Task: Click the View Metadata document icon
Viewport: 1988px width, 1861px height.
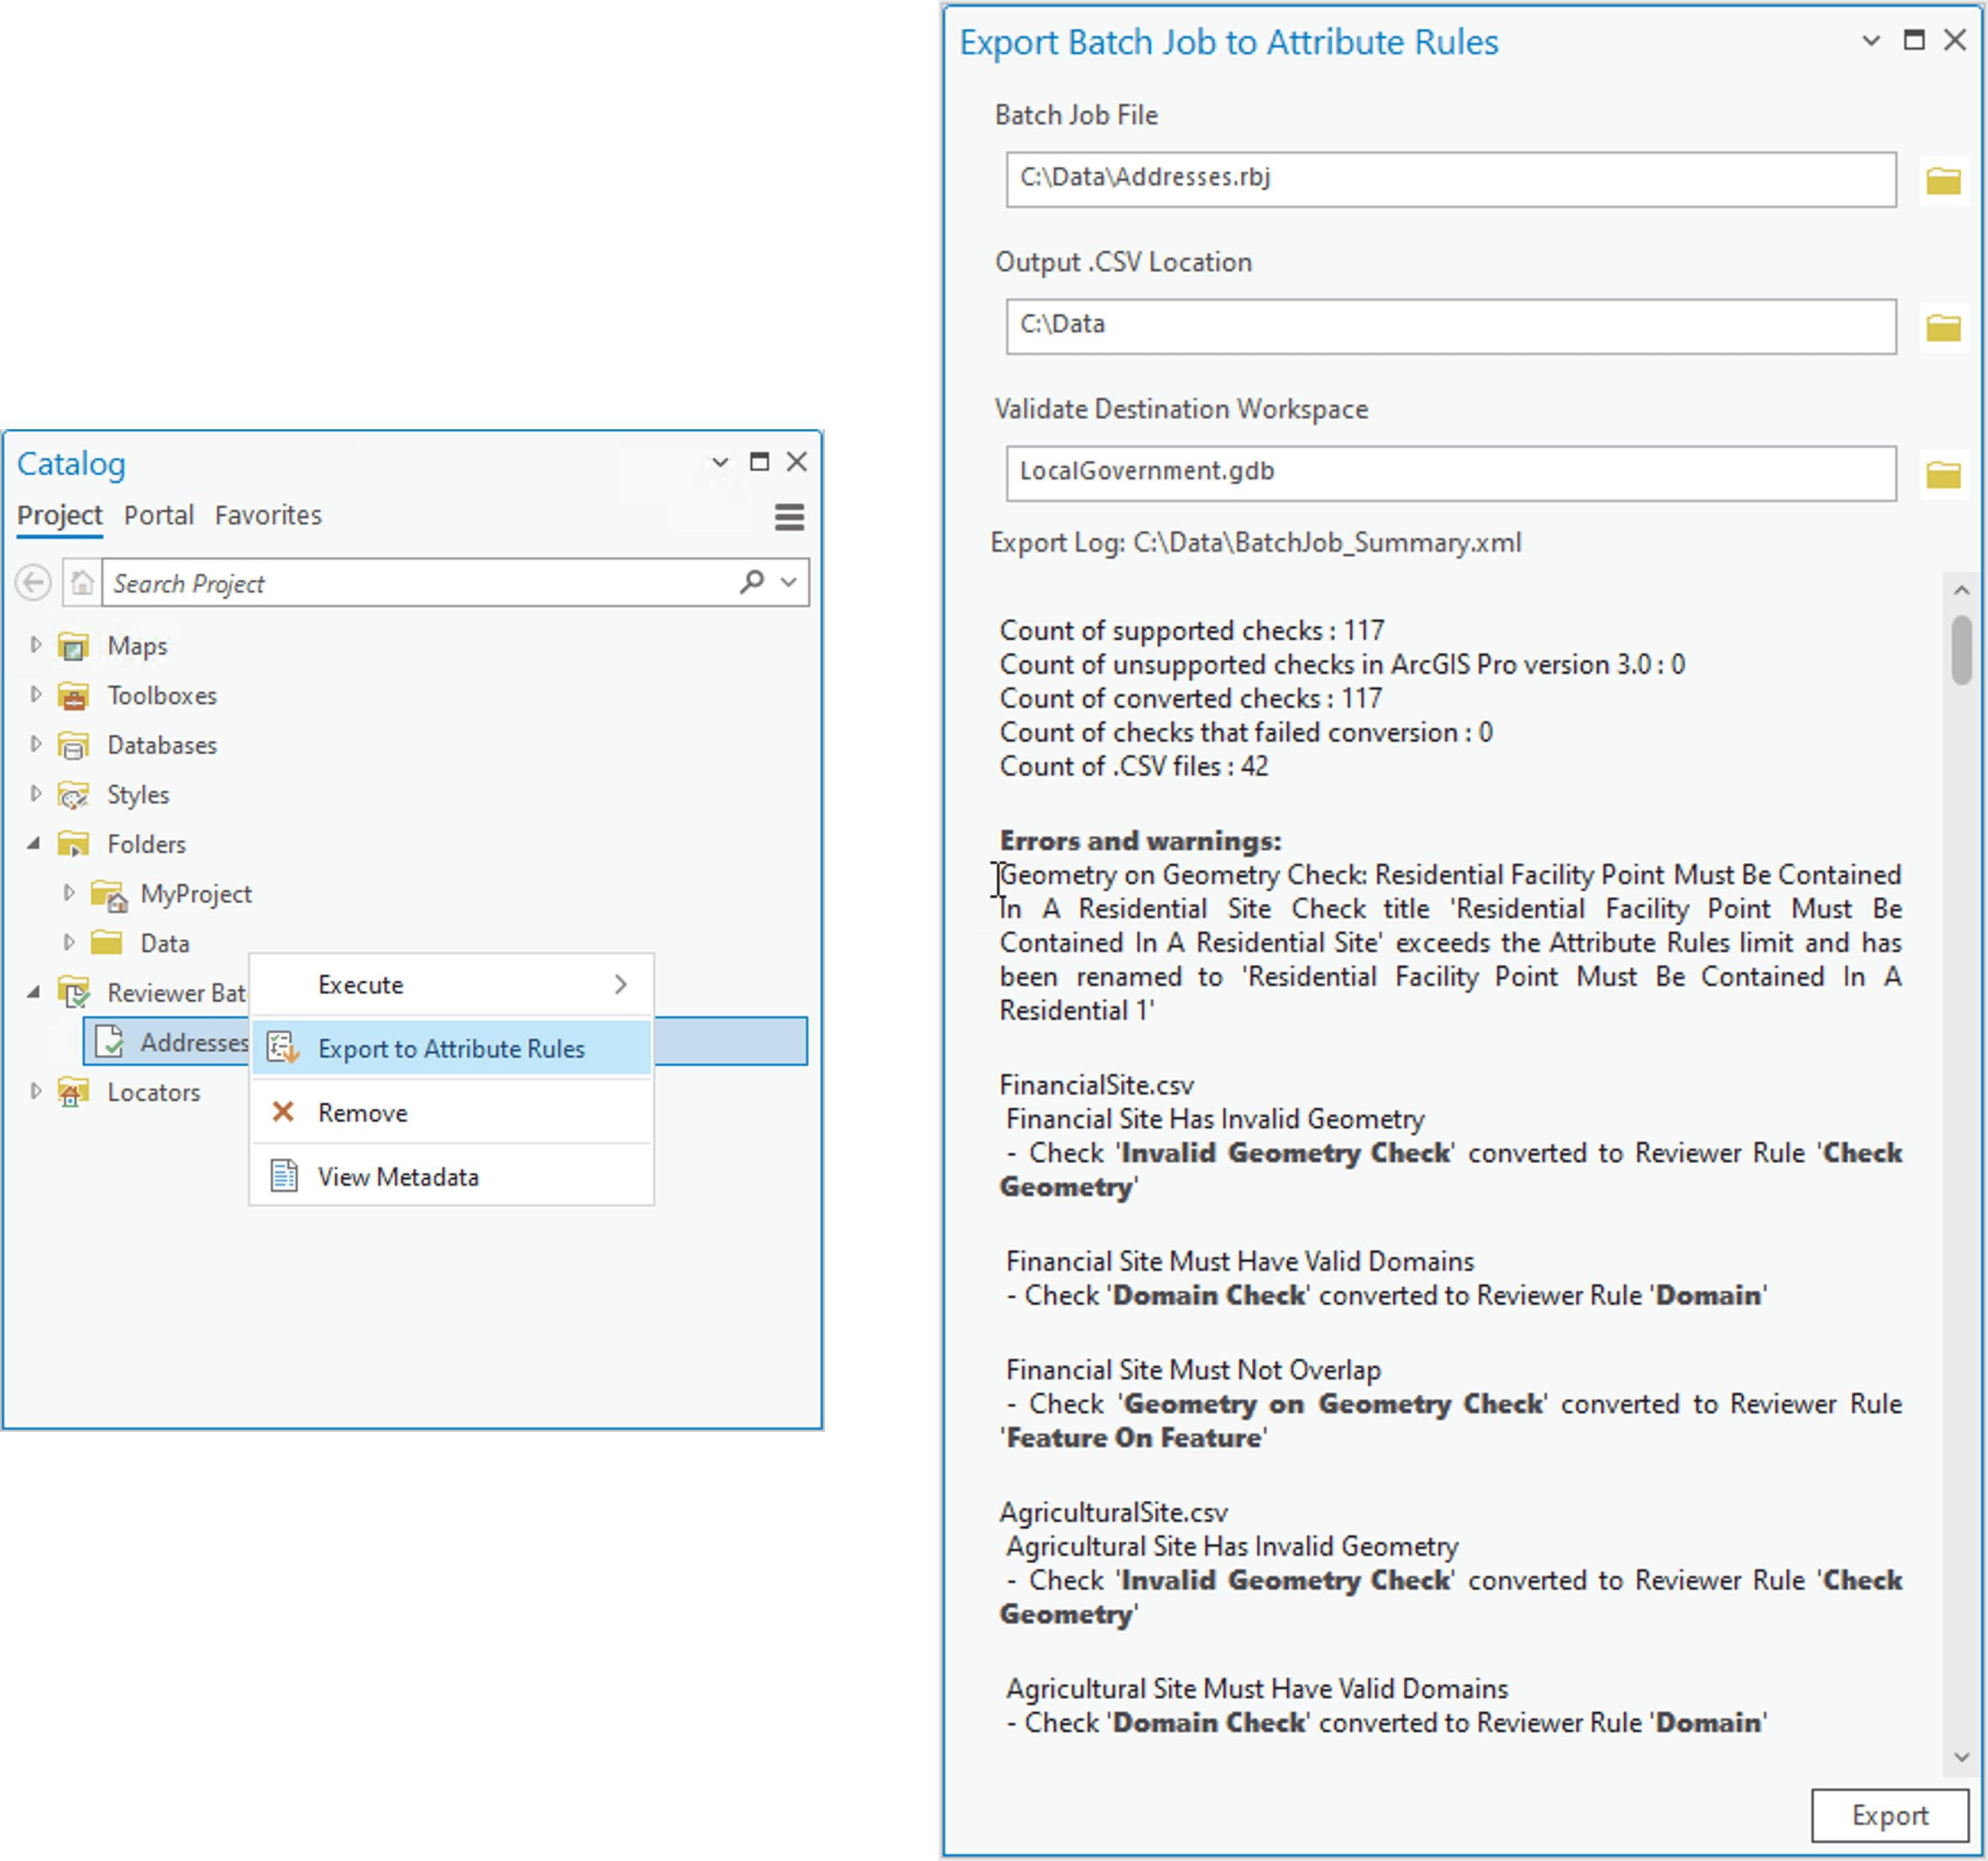Action: (x=284, y=1176)
